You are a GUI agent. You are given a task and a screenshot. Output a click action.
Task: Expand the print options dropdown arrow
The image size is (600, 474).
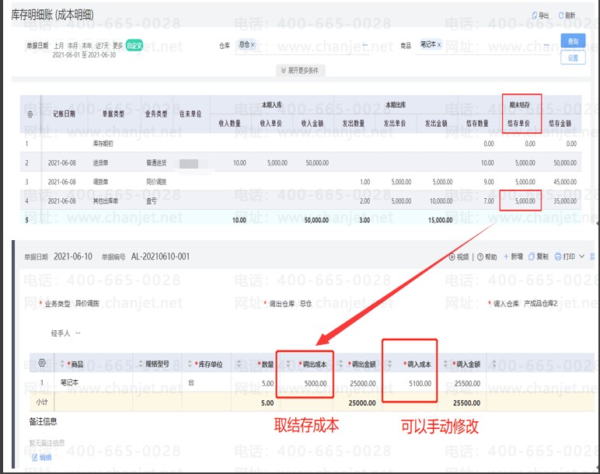coord(581,256)
